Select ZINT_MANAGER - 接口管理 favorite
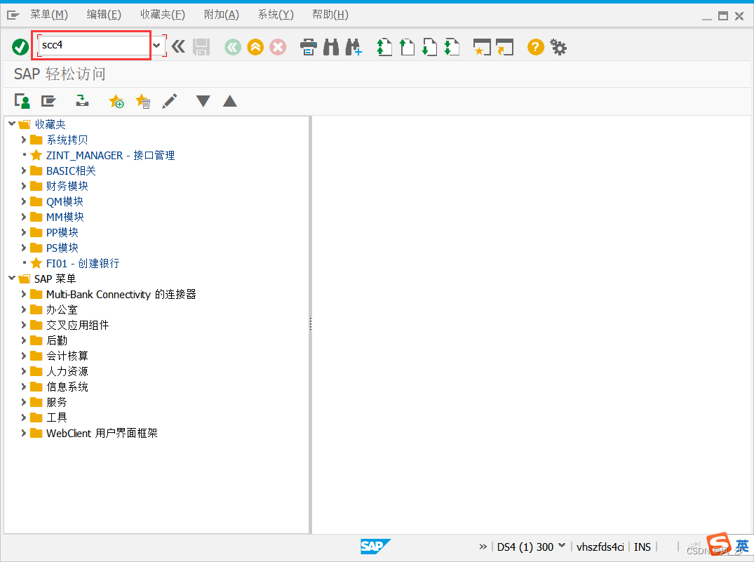The width and height of the screenshot is (754, 562). [110, 156]
